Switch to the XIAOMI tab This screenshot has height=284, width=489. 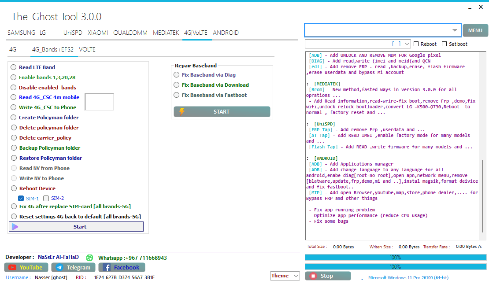(x=98, y=33)
